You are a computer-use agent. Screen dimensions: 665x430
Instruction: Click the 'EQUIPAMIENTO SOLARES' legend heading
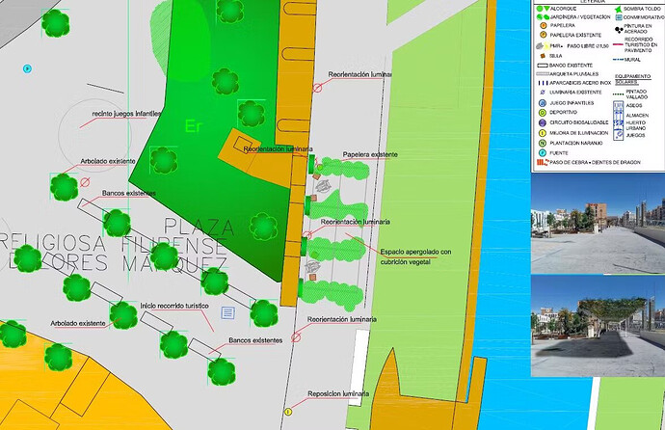[633, 79]
